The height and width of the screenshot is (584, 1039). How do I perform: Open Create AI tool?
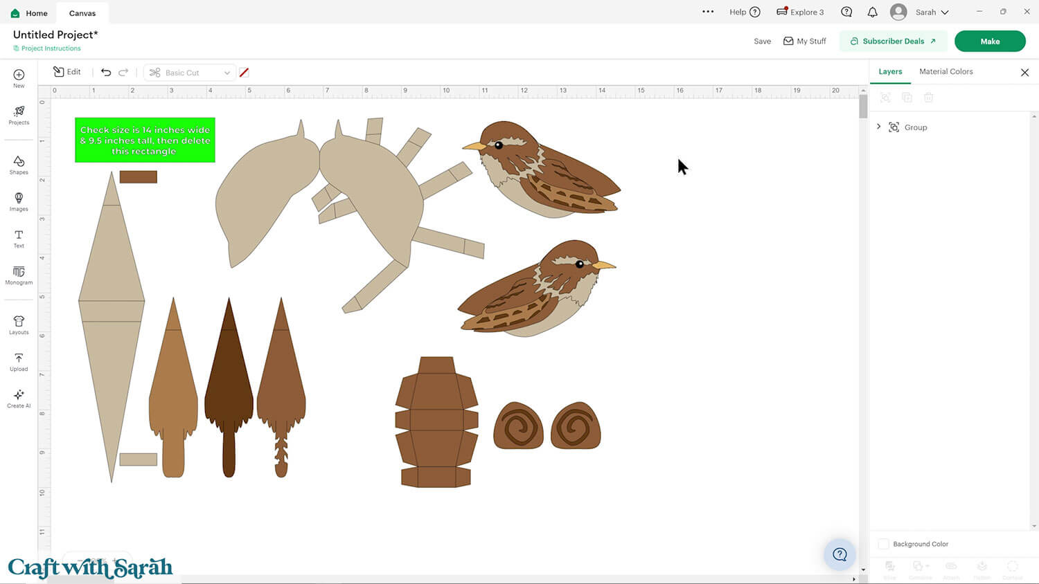click(x=19, y=398)
